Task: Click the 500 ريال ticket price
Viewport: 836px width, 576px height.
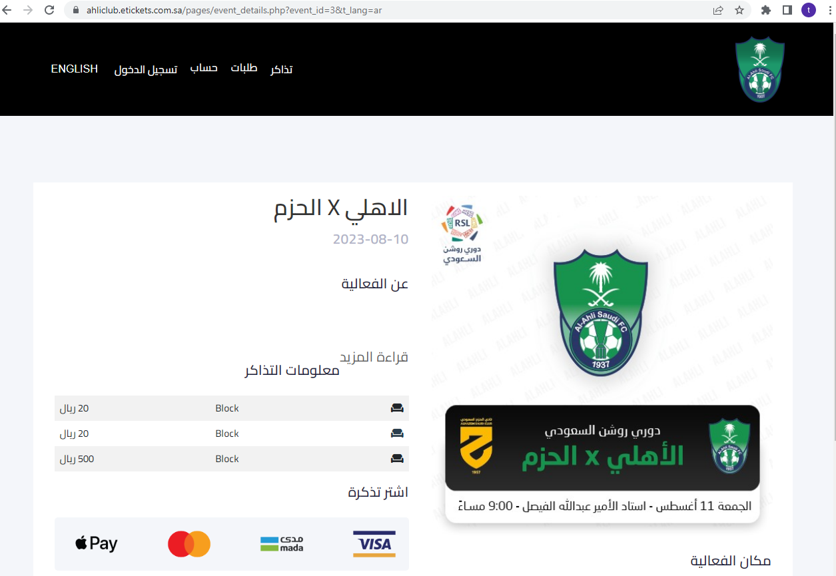Action: (x=77, y=459)
